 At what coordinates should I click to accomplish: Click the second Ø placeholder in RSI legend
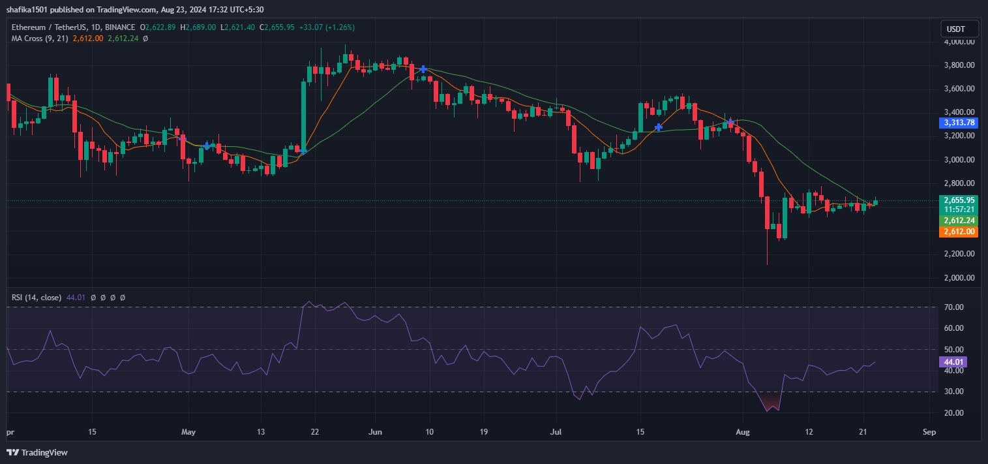click(103, 297)
